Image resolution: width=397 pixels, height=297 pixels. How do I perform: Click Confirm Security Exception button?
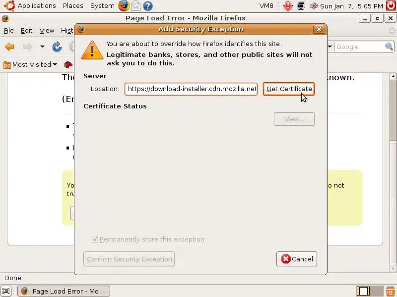click(x=129, y=259)
